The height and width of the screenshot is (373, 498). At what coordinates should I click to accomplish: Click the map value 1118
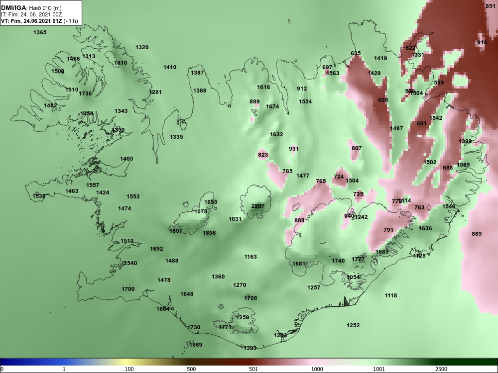pyautogui.click(x=391, y=295)
